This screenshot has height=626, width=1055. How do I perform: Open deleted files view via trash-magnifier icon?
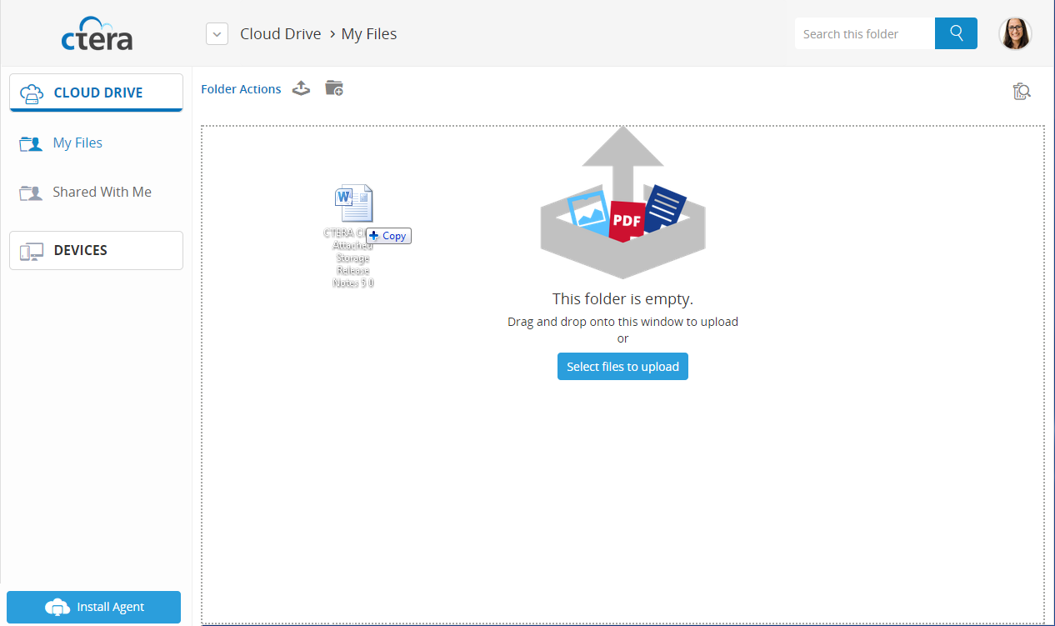1022,91
